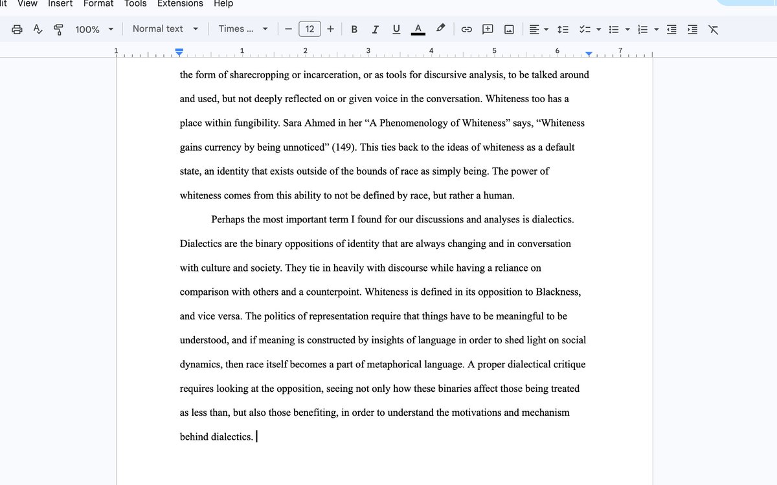Expand numbered list options arrow
The height and width of the screenshot is (485, 777).
pyautogui.click(x=657, y=29)
